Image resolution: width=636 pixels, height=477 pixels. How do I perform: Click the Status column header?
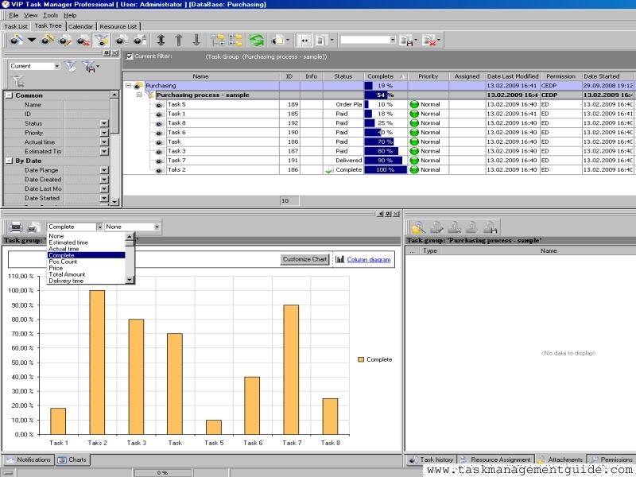[343, 76]
